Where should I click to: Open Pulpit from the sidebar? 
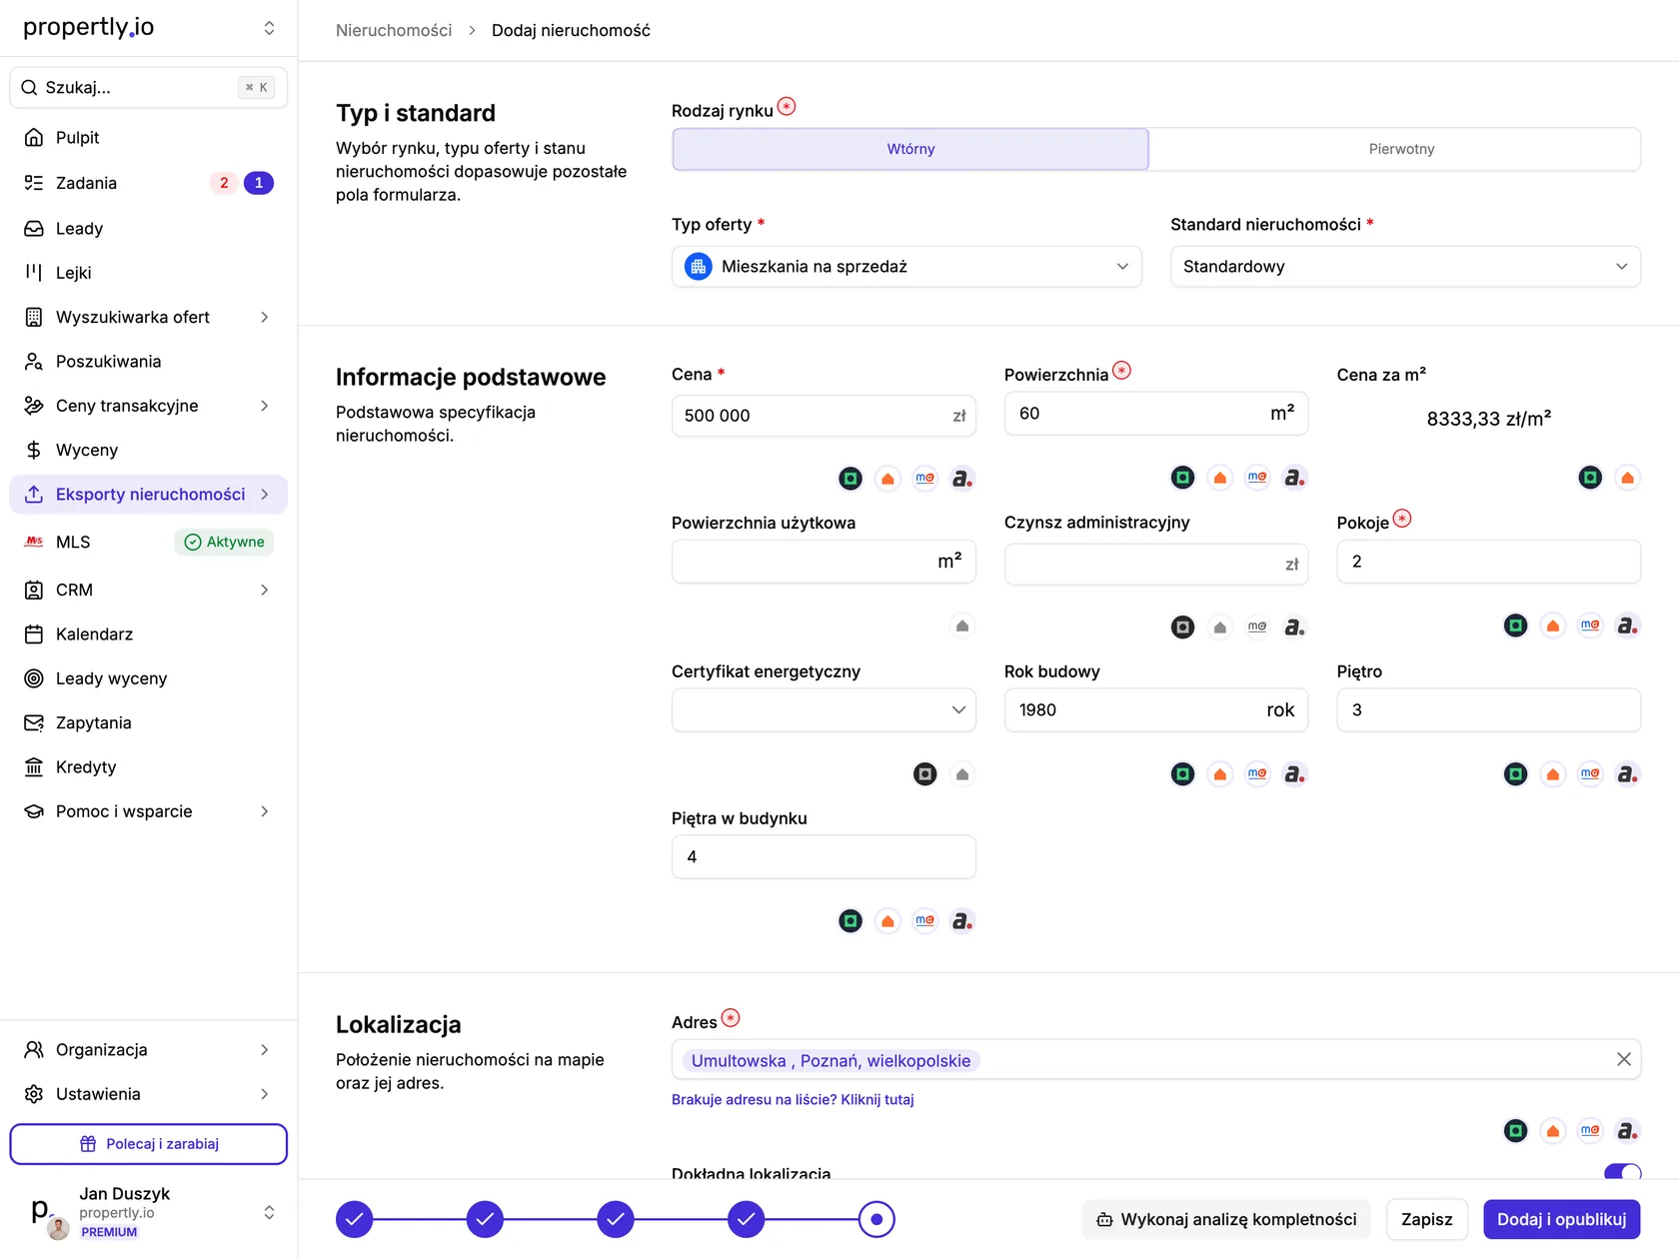click(x=148, y=138)
